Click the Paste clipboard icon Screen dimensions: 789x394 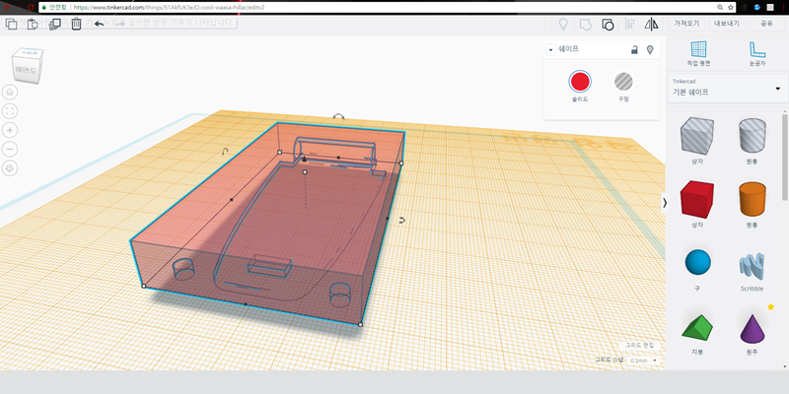33,24
